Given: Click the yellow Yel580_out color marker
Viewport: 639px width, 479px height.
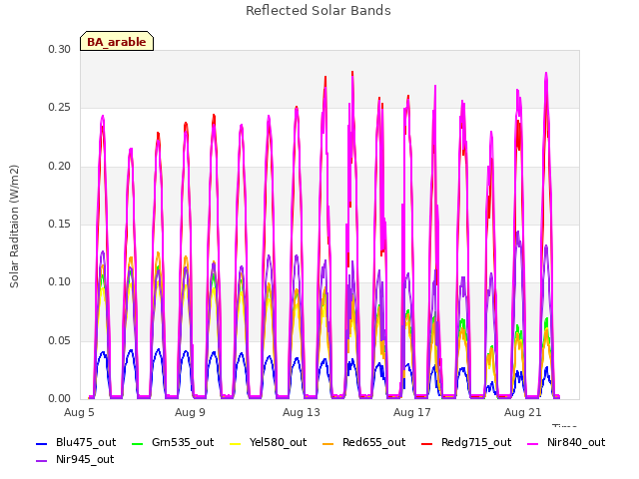Looking at the screenshot, I should (236, 443).
